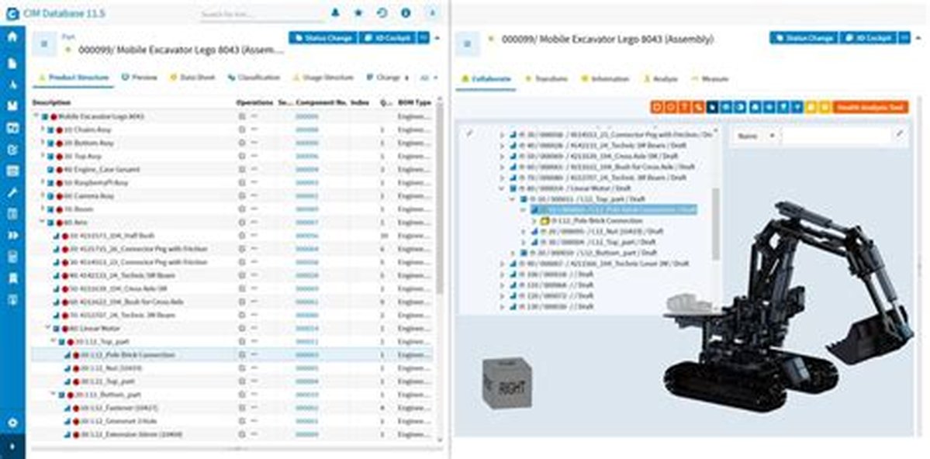Click the first orange viewer toolbar icon
This screenshot has width=930, height=459.
point(657,107)
